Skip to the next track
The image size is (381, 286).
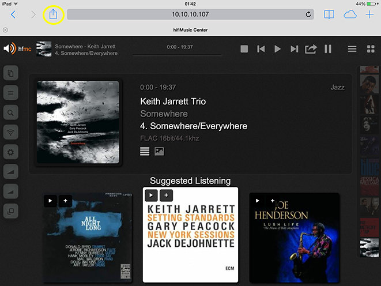coord(295,49)
